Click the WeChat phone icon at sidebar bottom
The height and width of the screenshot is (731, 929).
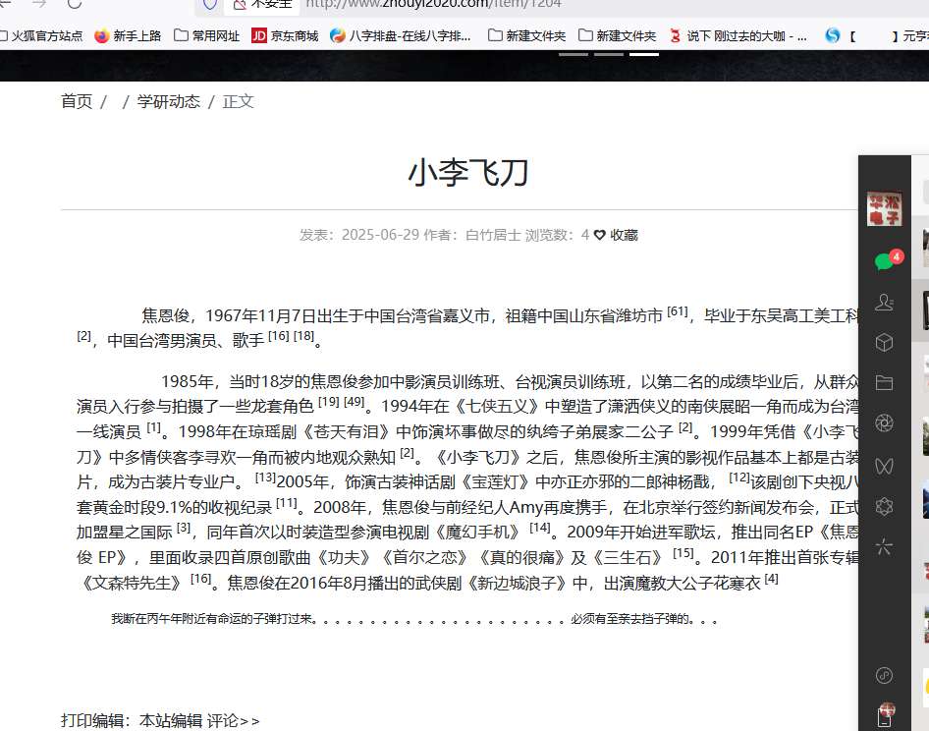[x=885, y=716]
